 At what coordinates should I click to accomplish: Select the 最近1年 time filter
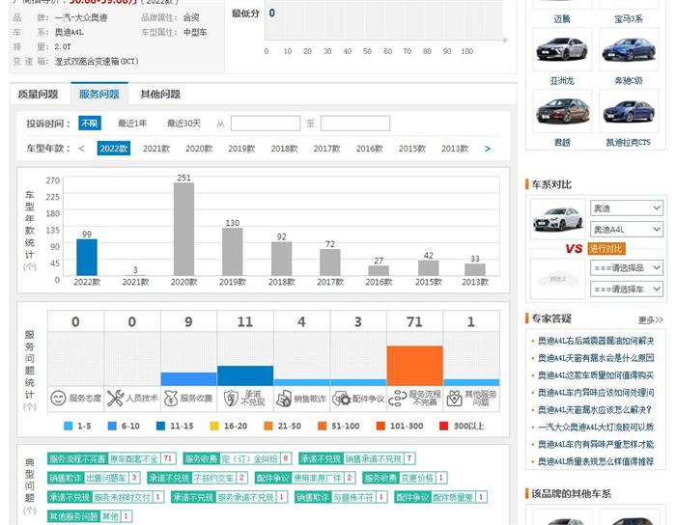click(132, 124)
